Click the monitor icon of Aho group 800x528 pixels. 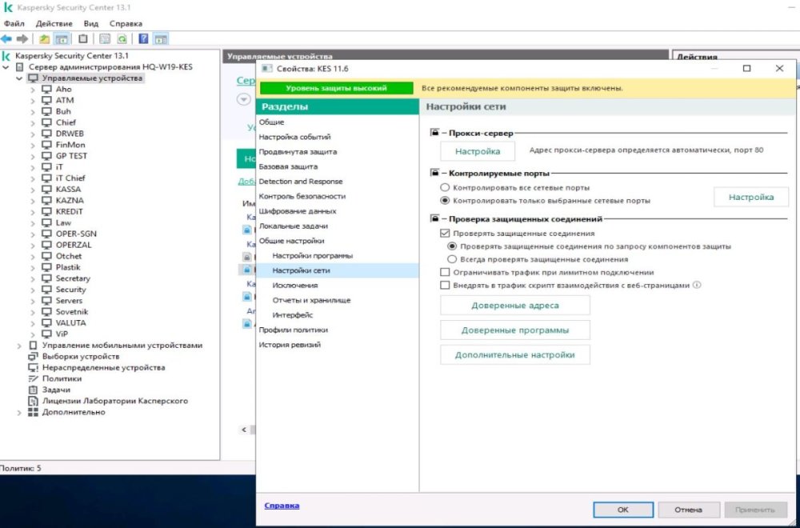point(47,90)
